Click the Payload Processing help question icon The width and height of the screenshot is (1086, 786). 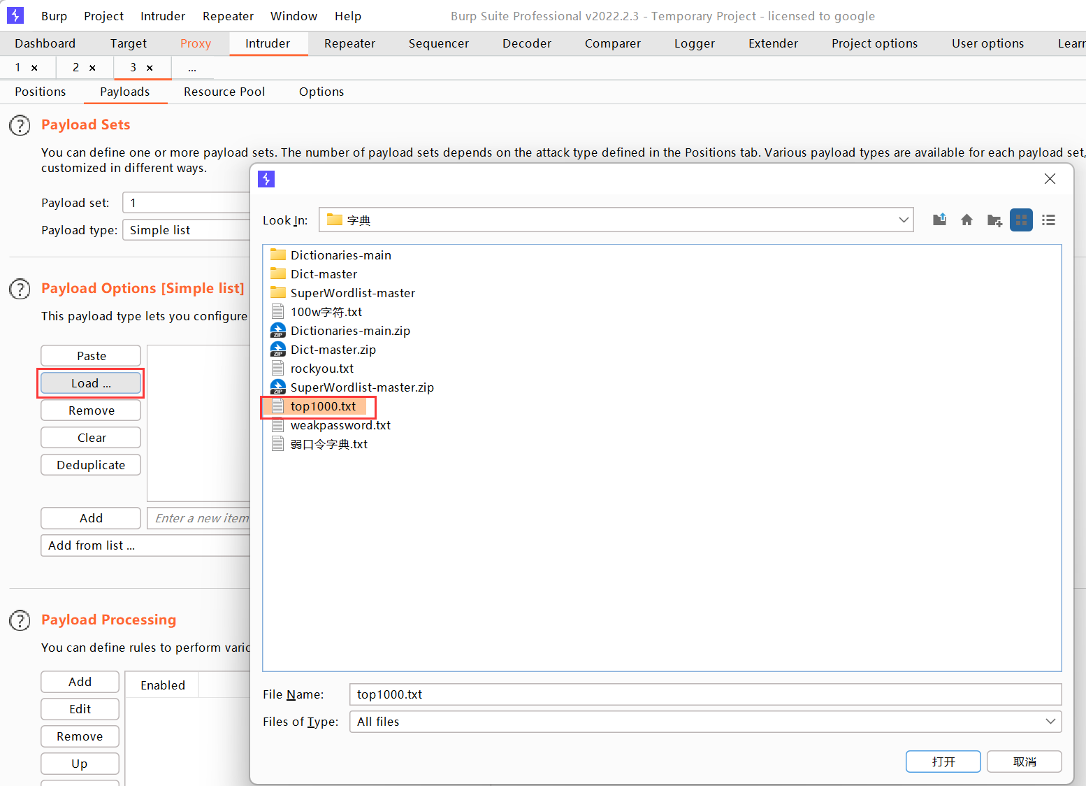click(x=20, y=620)
